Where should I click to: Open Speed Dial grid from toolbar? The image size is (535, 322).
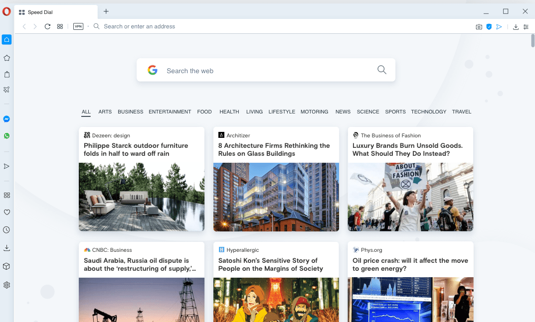pyautogui.click(x=60, y=26)
